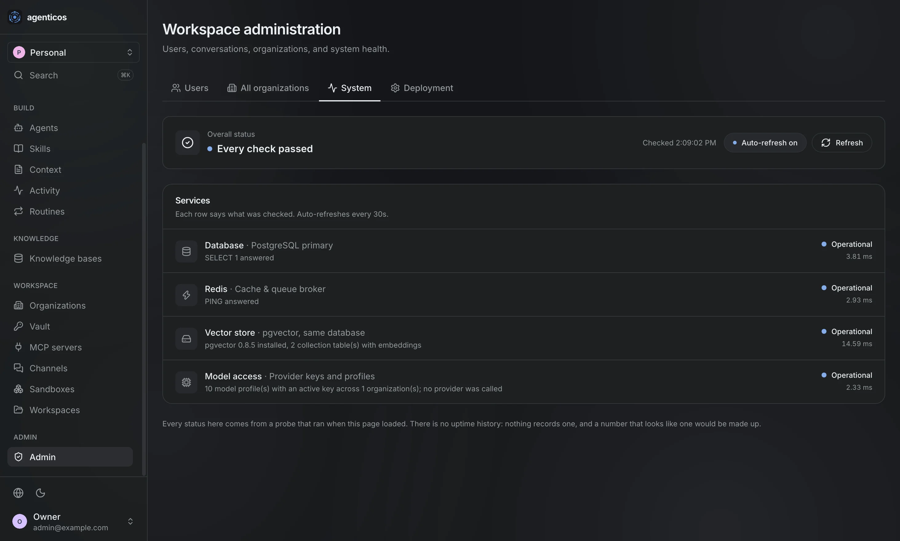Click the Vector store drive icon
This screenshot has height=541, width=900.
pos(186,339)
